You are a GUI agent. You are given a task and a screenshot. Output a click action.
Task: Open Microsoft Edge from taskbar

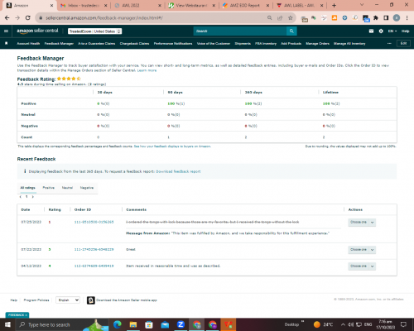click(118, 324)
